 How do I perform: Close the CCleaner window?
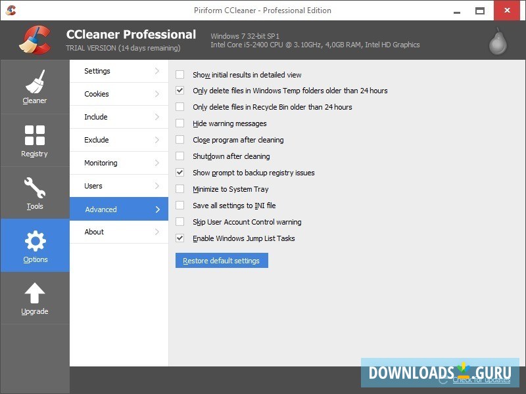[507, 11]
